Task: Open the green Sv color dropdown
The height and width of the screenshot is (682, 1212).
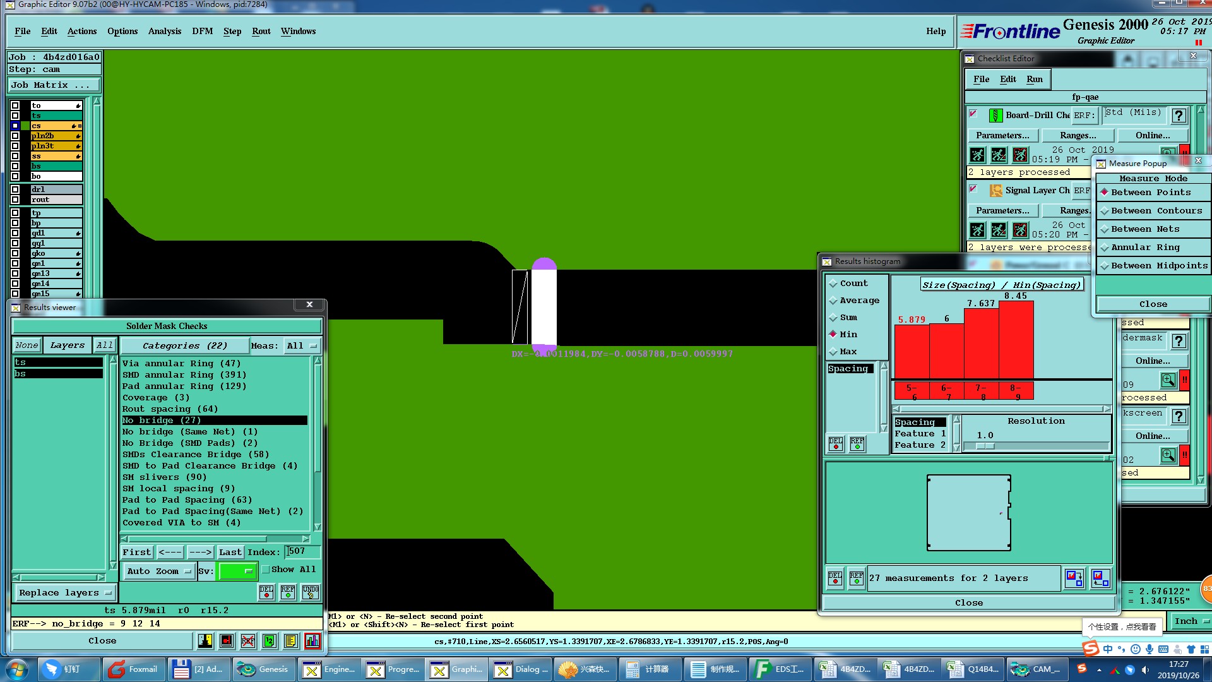Action: coord(237,571)
